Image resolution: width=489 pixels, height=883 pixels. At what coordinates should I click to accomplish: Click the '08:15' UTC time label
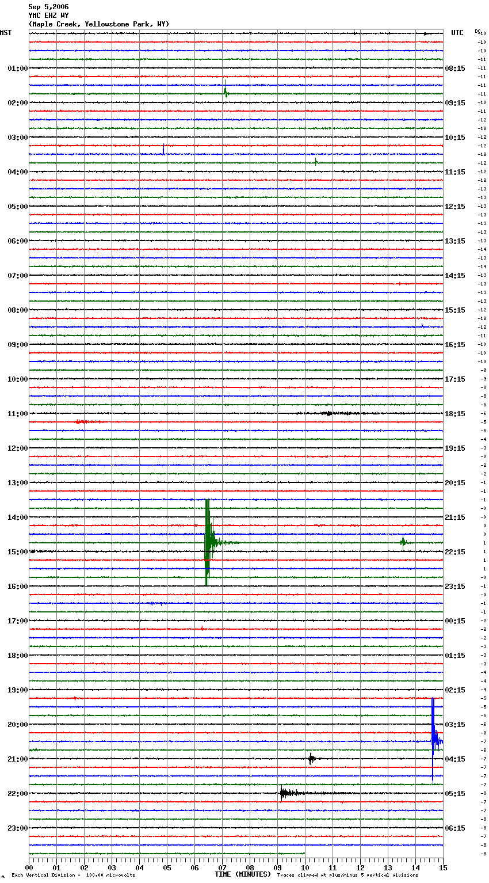[455, 68]
